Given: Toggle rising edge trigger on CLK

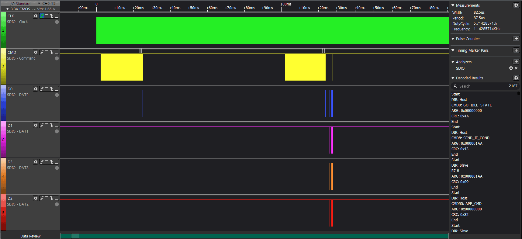Looking at the screenshot, I should [x=42, y=16].
